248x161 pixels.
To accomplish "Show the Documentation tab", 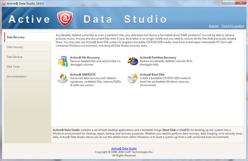I will coord(28,76).
